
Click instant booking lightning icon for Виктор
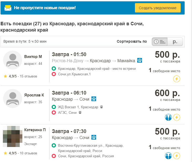tap(176, 79)
